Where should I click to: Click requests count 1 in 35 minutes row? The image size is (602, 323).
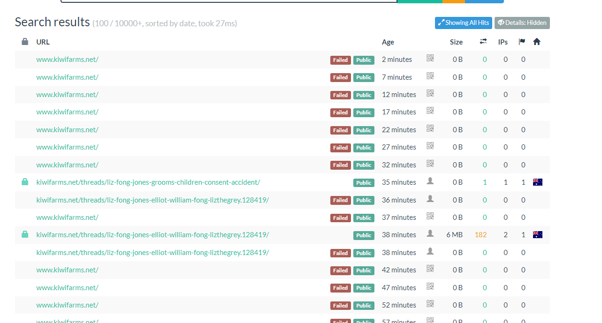point(485,182)
